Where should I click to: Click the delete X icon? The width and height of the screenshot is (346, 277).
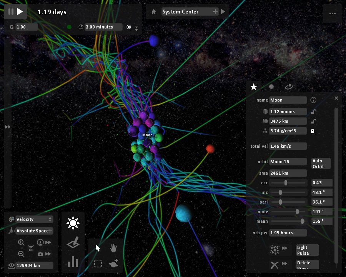pos(274,265)
